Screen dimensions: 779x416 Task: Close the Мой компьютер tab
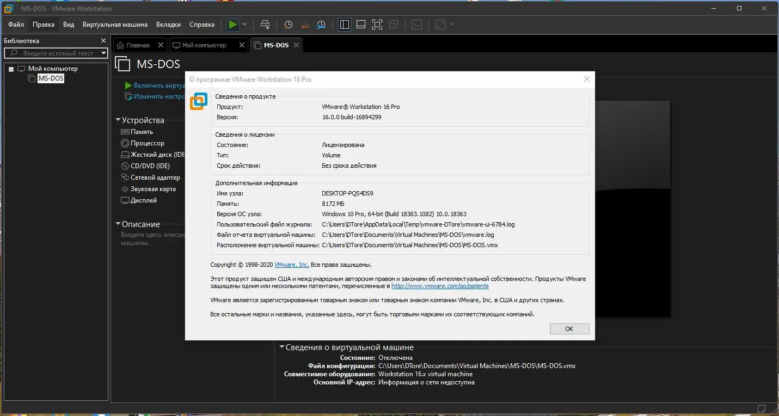pos(242,45)
